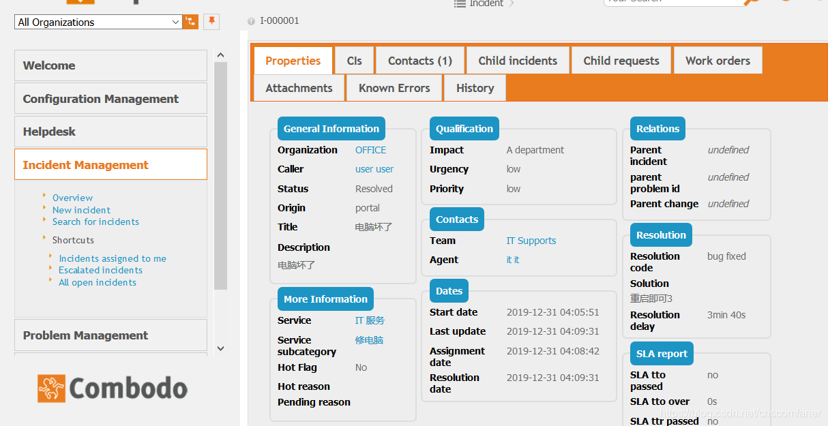Click the left menu scrollbar thumb
The height and width of the screenshot is (426, 828).
pyautogui.click(x=220, y=175)
